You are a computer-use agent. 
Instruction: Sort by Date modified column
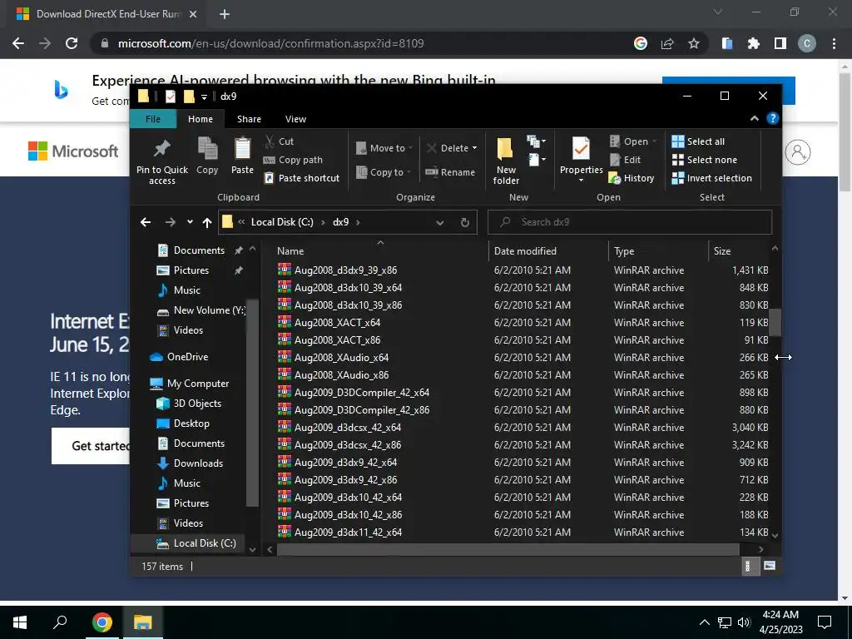click(548, 251)
